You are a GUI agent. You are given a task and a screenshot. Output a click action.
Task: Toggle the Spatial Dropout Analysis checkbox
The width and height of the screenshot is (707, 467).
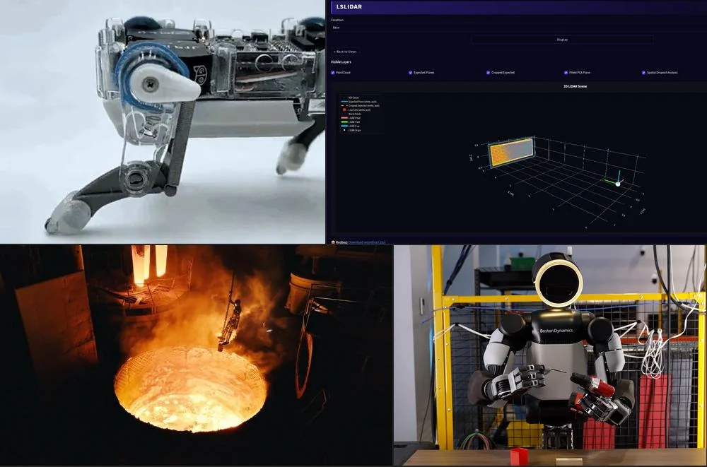point(643,73)
